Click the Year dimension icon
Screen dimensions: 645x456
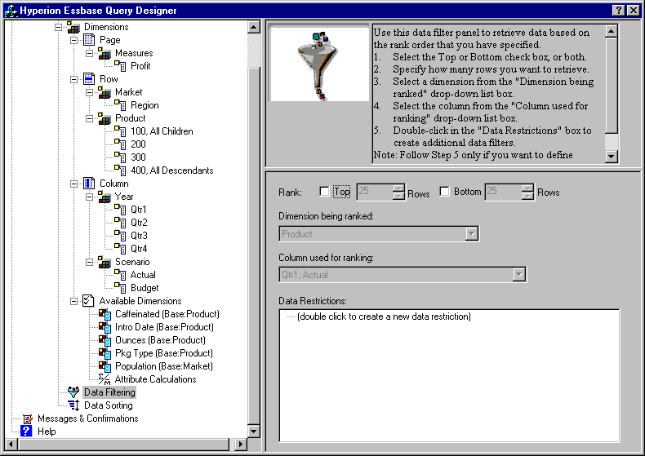[x=105, y=197]
